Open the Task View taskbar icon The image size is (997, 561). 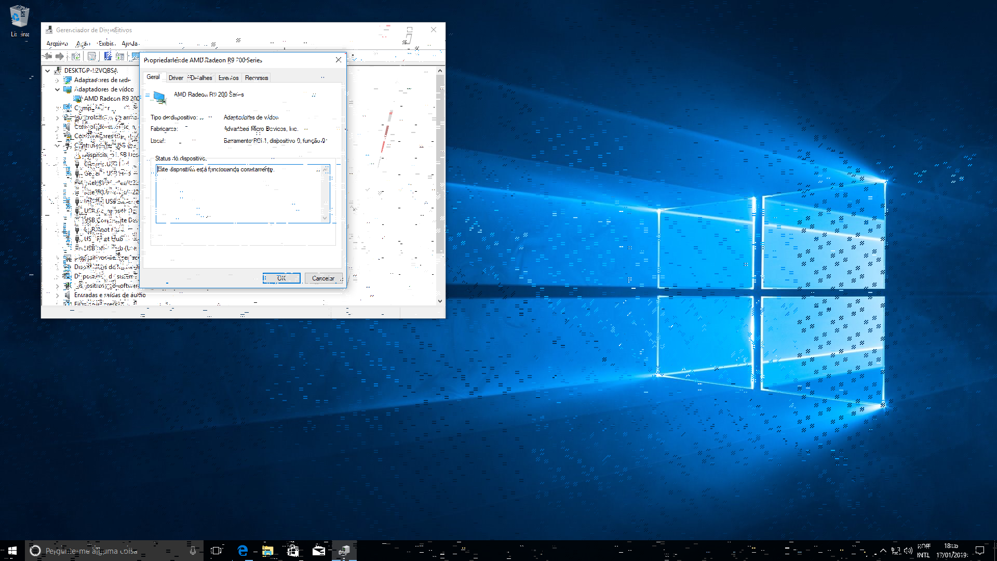click(217, 551)
